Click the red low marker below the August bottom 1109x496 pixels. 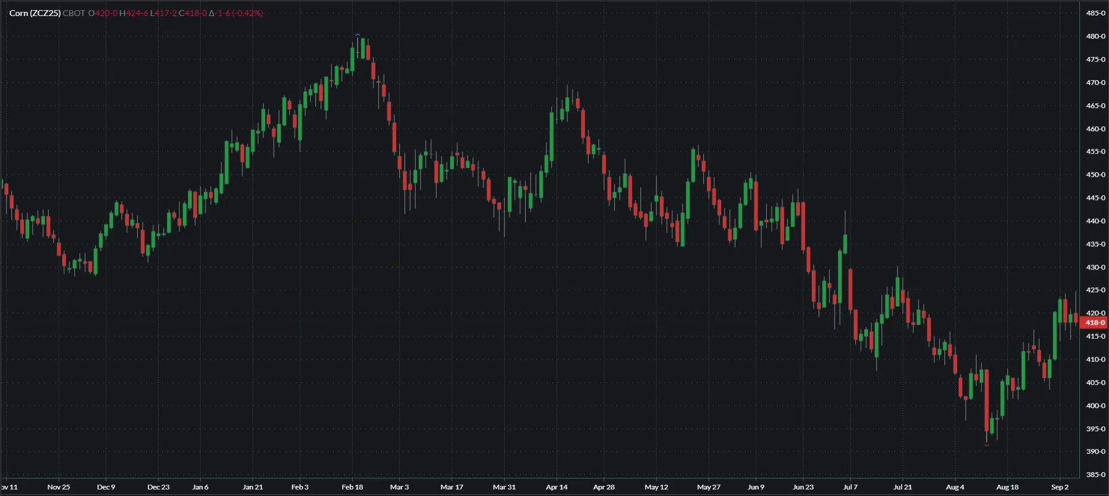coord(987,444)
